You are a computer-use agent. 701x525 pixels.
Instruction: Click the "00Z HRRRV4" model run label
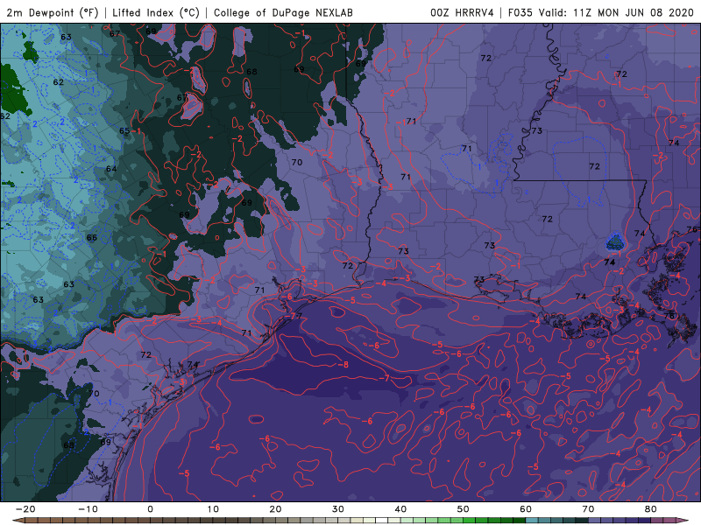pyautogui.click(x=462, y=12)
